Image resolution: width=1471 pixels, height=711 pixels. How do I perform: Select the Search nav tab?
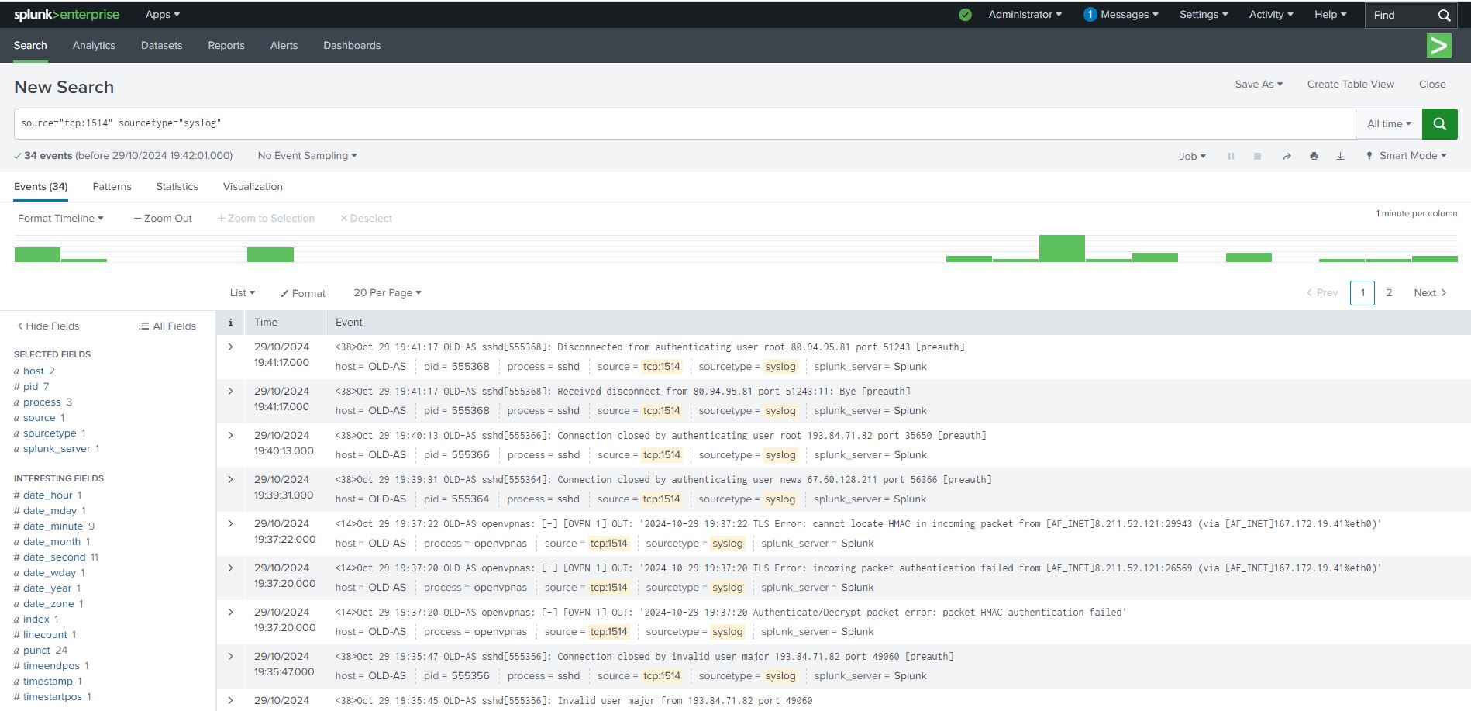coord(30,46)
